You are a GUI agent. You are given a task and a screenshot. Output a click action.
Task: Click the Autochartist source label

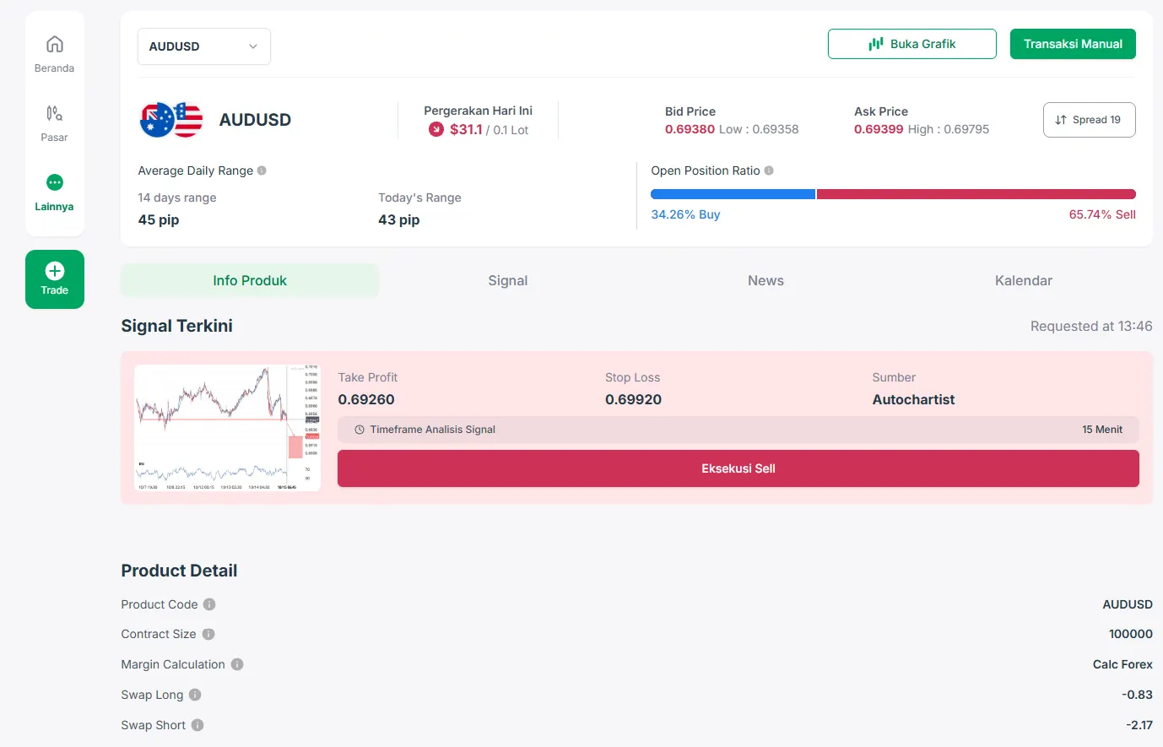[x=913, y=399]
